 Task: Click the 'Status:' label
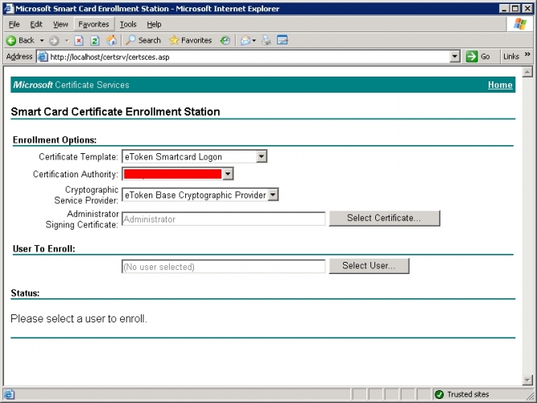(x=25, y=293)
